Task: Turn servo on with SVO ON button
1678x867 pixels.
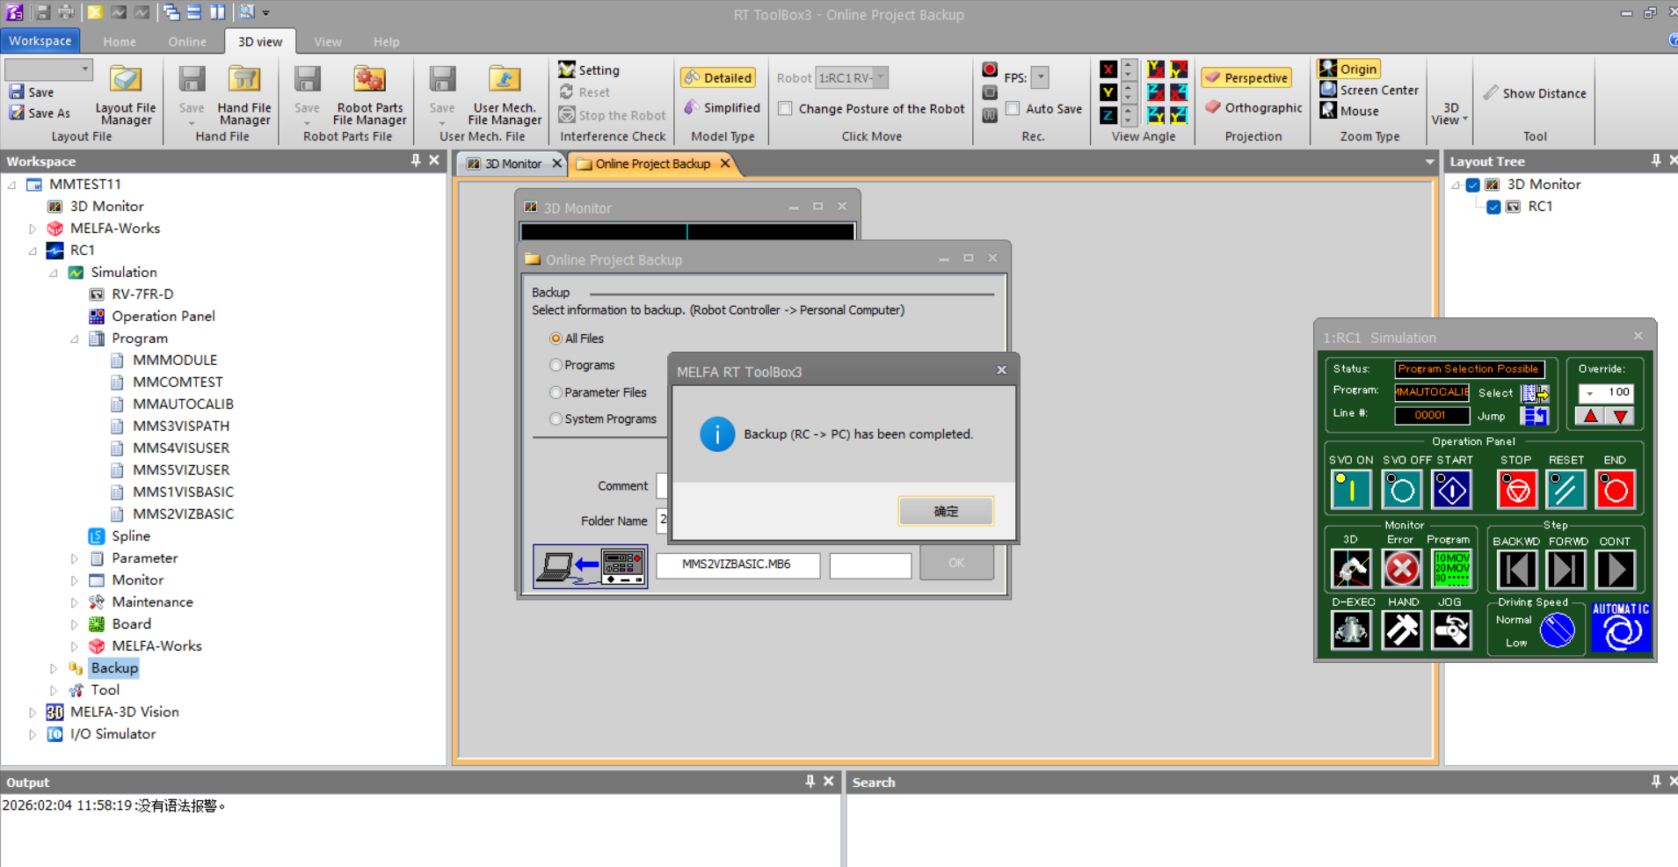Action: pyautogui.click(x=1351, y=490)
